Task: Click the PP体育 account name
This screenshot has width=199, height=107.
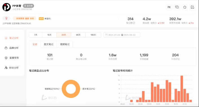Action: tap(17, 6)
